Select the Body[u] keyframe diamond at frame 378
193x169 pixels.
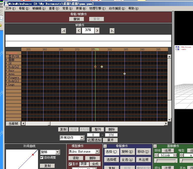point(102,67)
